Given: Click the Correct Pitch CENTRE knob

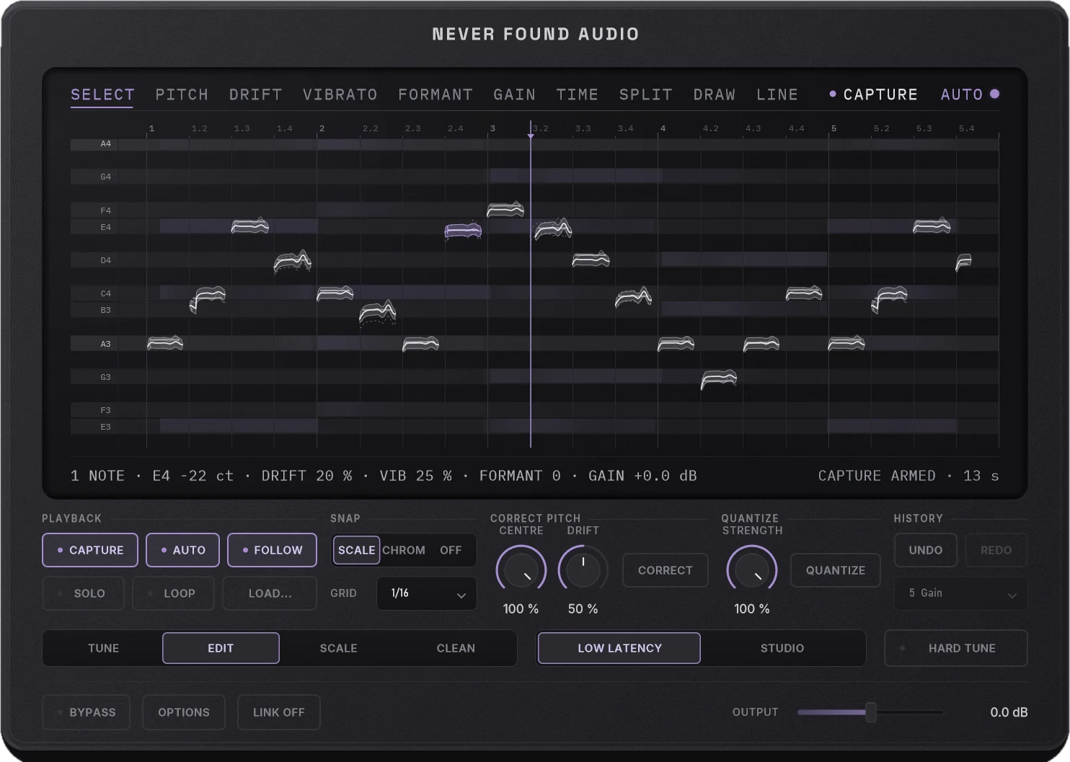Looking at the screenshot, I should pos(521,570).
